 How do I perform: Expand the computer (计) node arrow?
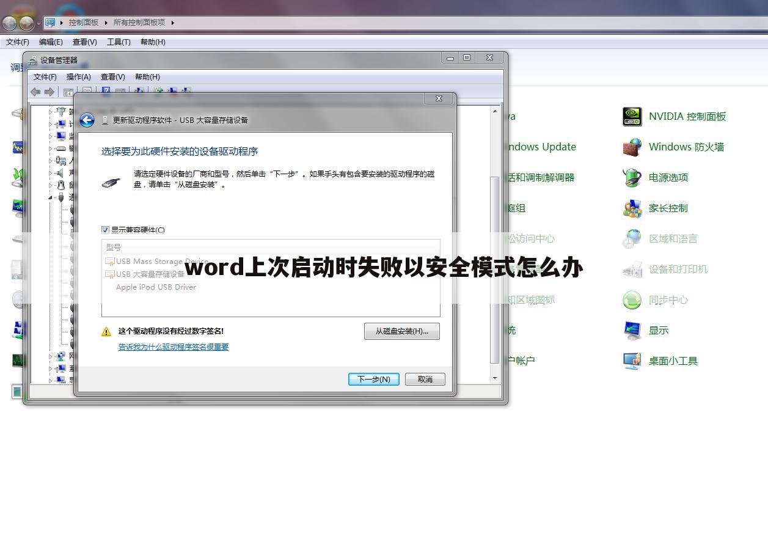click(x=51, y=124)
